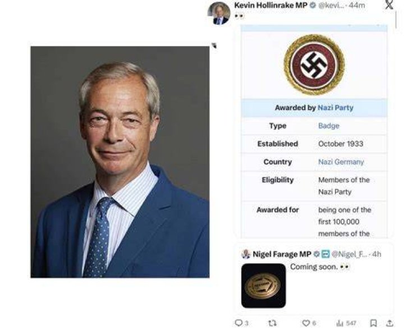Like the post with the heart icon
Image resolution: width=404 pixels, height=335 pixels.
[306, 323]
